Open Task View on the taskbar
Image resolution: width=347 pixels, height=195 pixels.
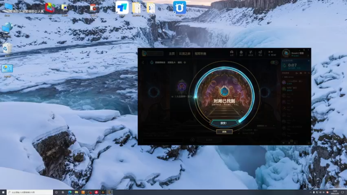pyautogui.click(x=63, y=192)
